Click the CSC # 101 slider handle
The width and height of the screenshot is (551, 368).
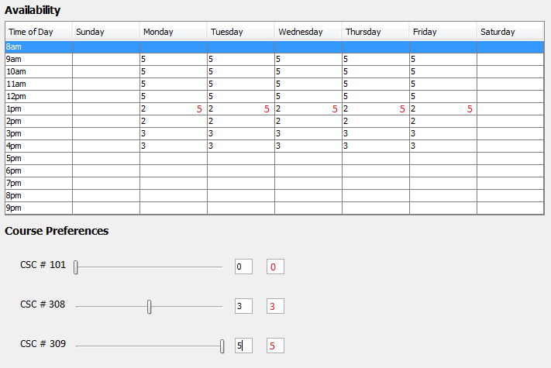[76, 267]
